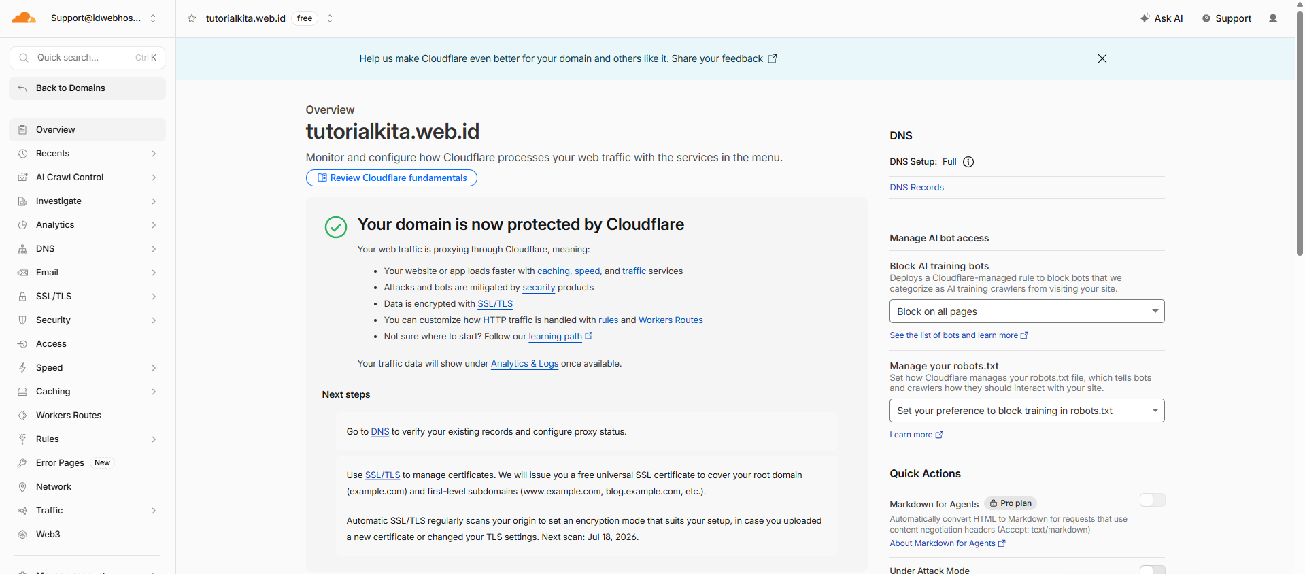Open the account switcher next to Support@idwebhos

point(153,18)
